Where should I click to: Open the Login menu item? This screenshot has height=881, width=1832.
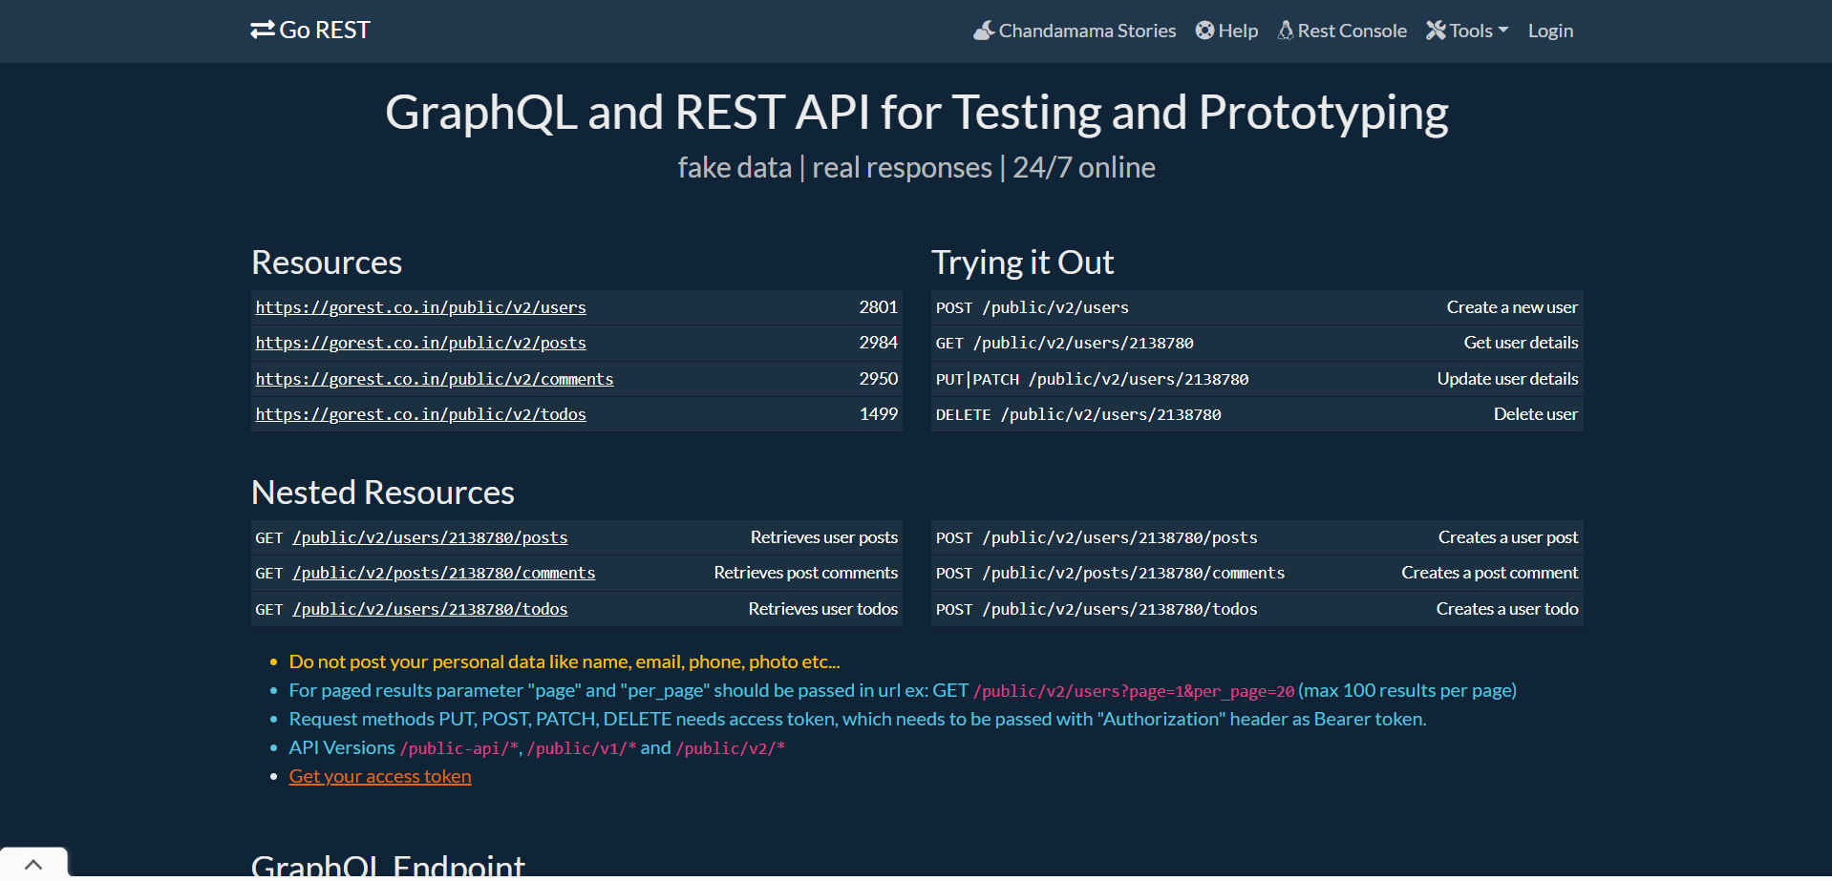tap(1550, 31)
